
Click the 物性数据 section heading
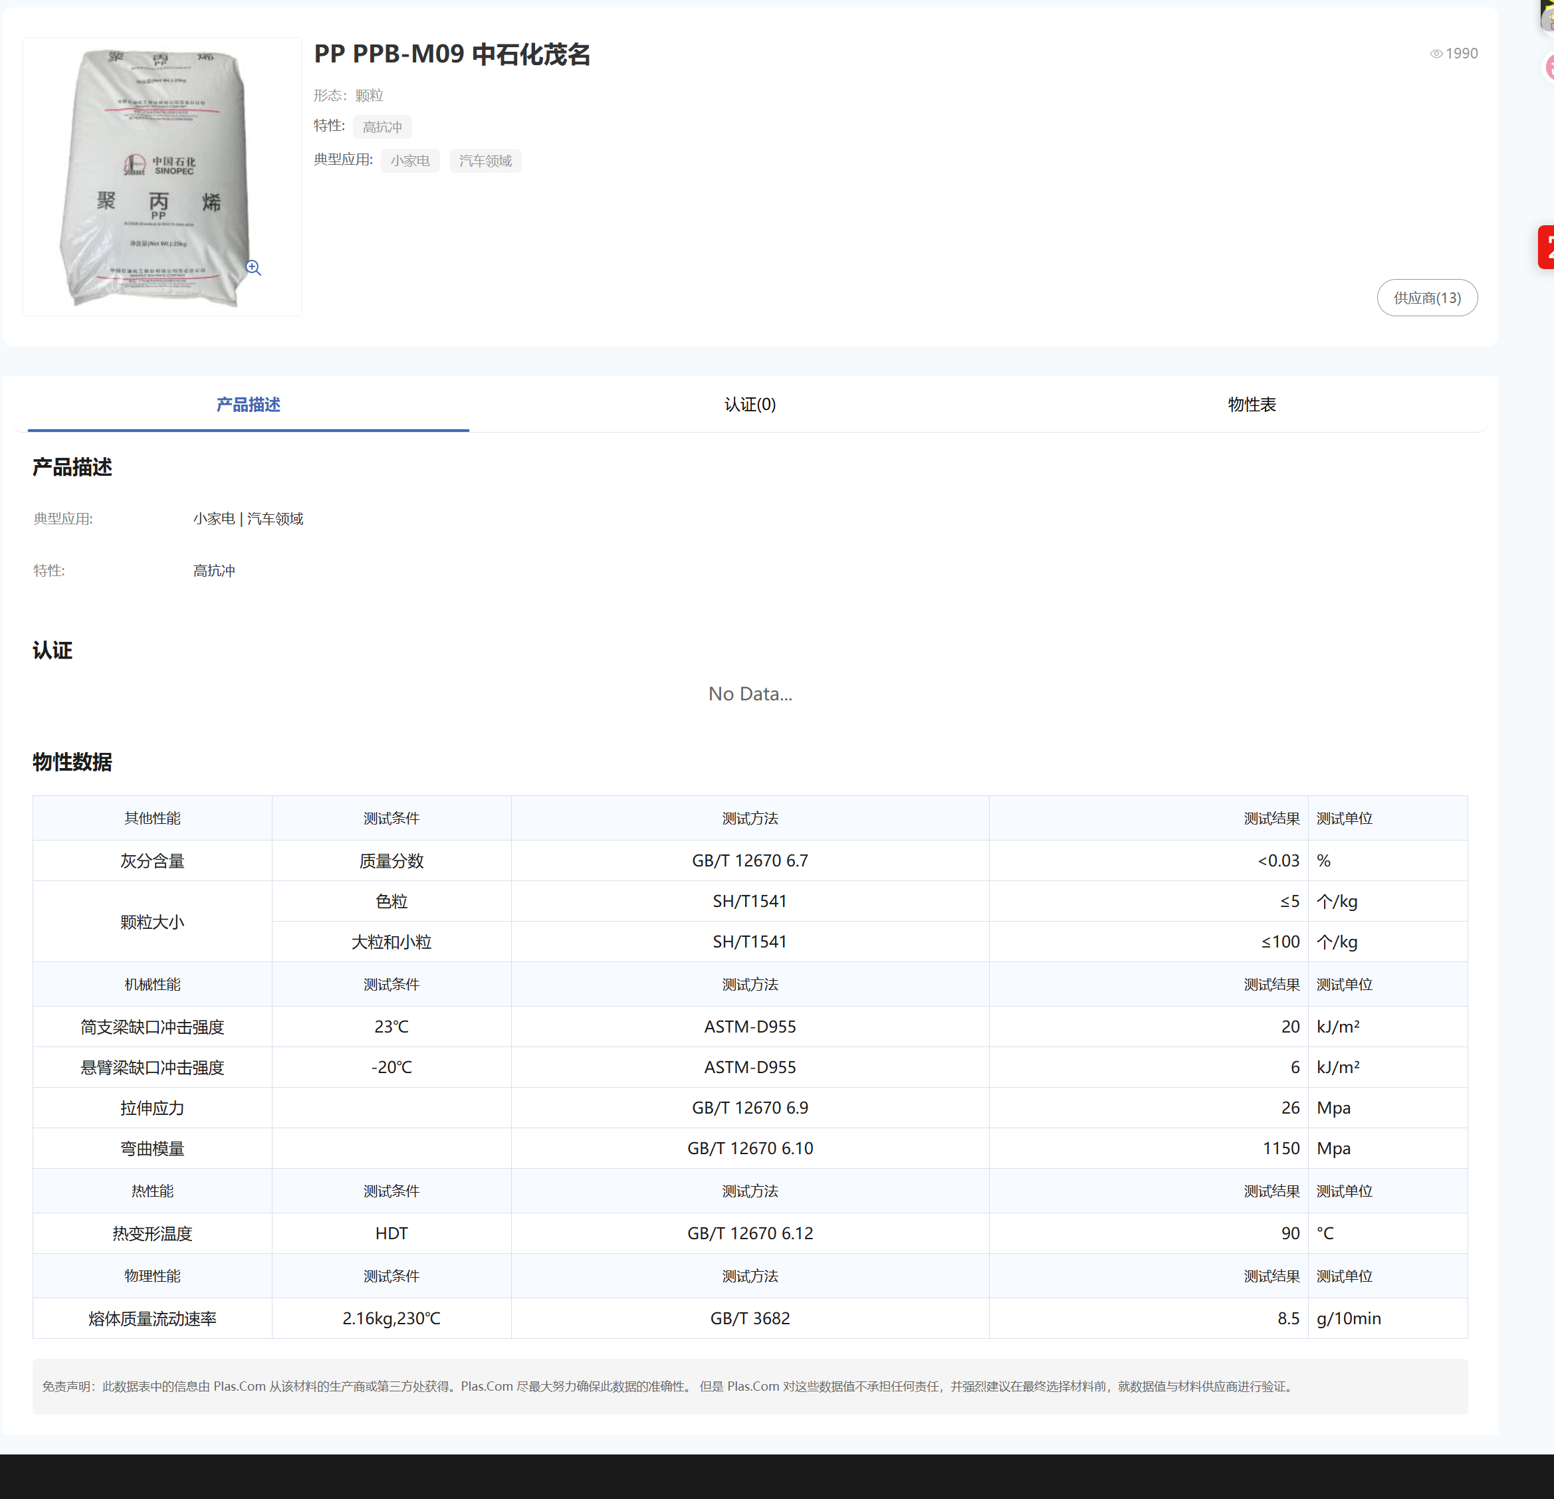click(x=72, y=763)
